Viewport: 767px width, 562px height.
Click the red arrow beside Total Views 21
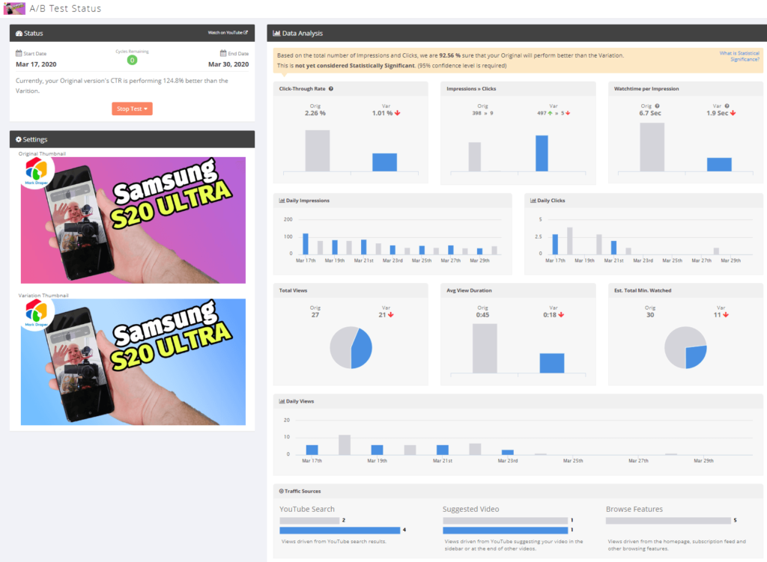pyautogui.click(x=391, y=315)
